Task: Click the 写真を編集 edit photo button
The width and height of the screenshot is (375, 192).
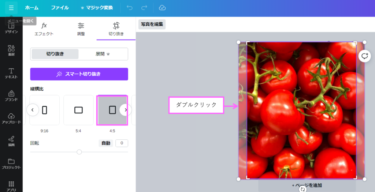Action: [x=152, y=24]
